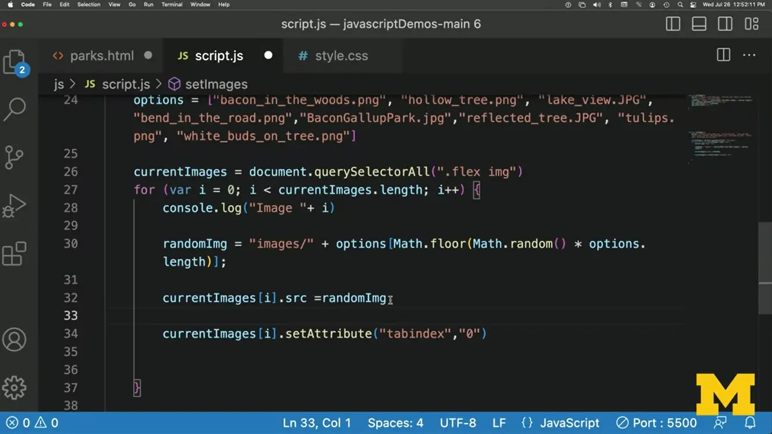Click 'setAttribute' on line 34
The width and height of the screenshot is (772, 434).
click(x=328, y=334)
